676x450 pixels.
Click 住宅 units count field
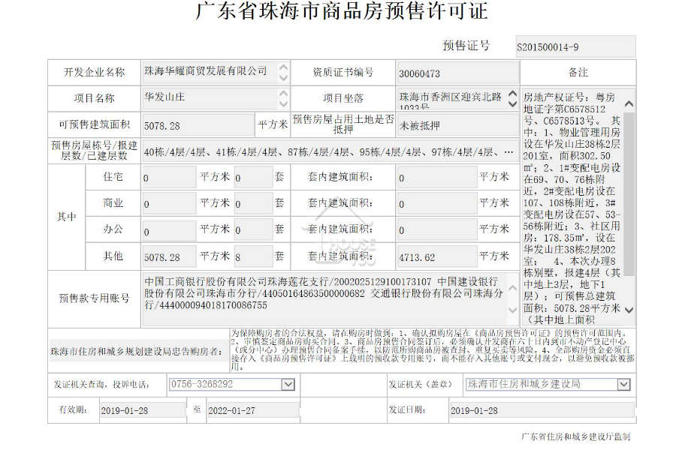pos(254,178)
